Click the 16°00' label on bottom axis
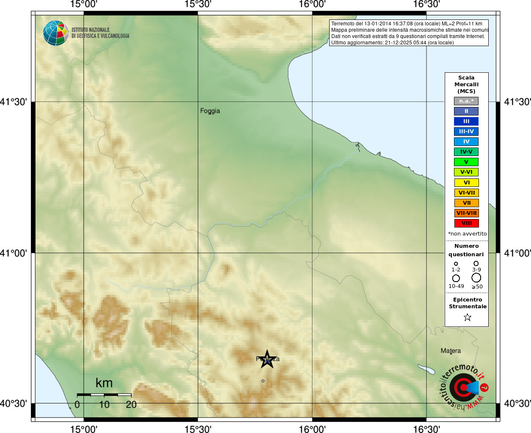 [312, 429]
